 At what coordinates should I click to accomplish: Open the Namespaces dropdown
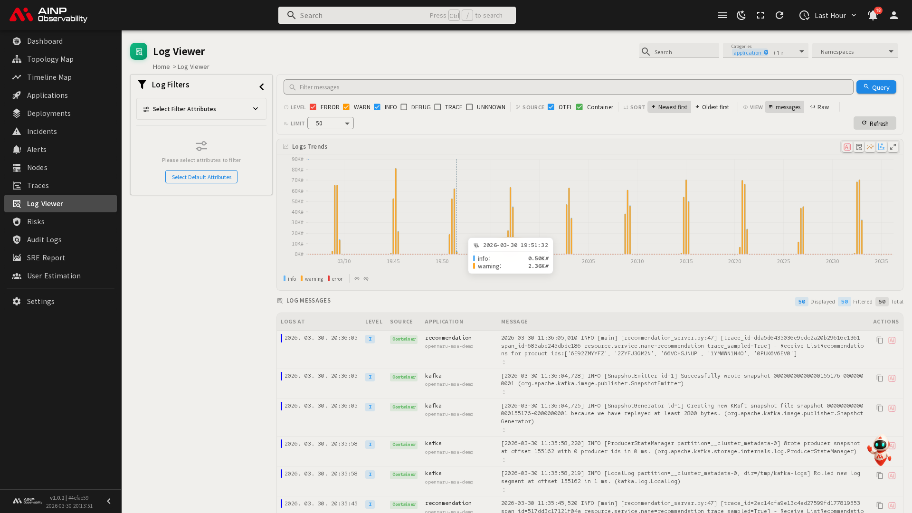click(855, 51)
